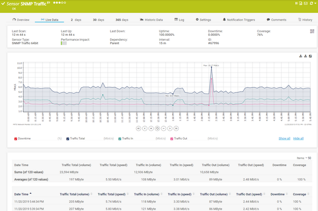The image size is (318, 211).
Task: Reset graph view with circular arrow button
Action: pos(157,128)
